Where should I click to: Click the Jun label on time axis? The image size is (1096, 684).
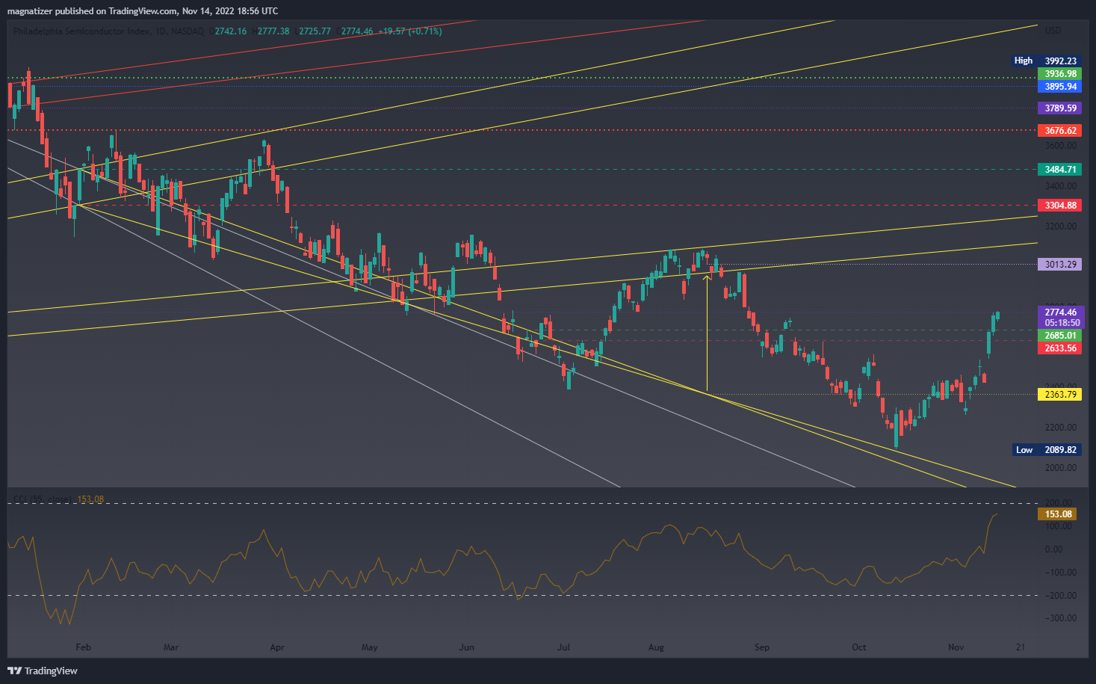[x=466, y=647]
